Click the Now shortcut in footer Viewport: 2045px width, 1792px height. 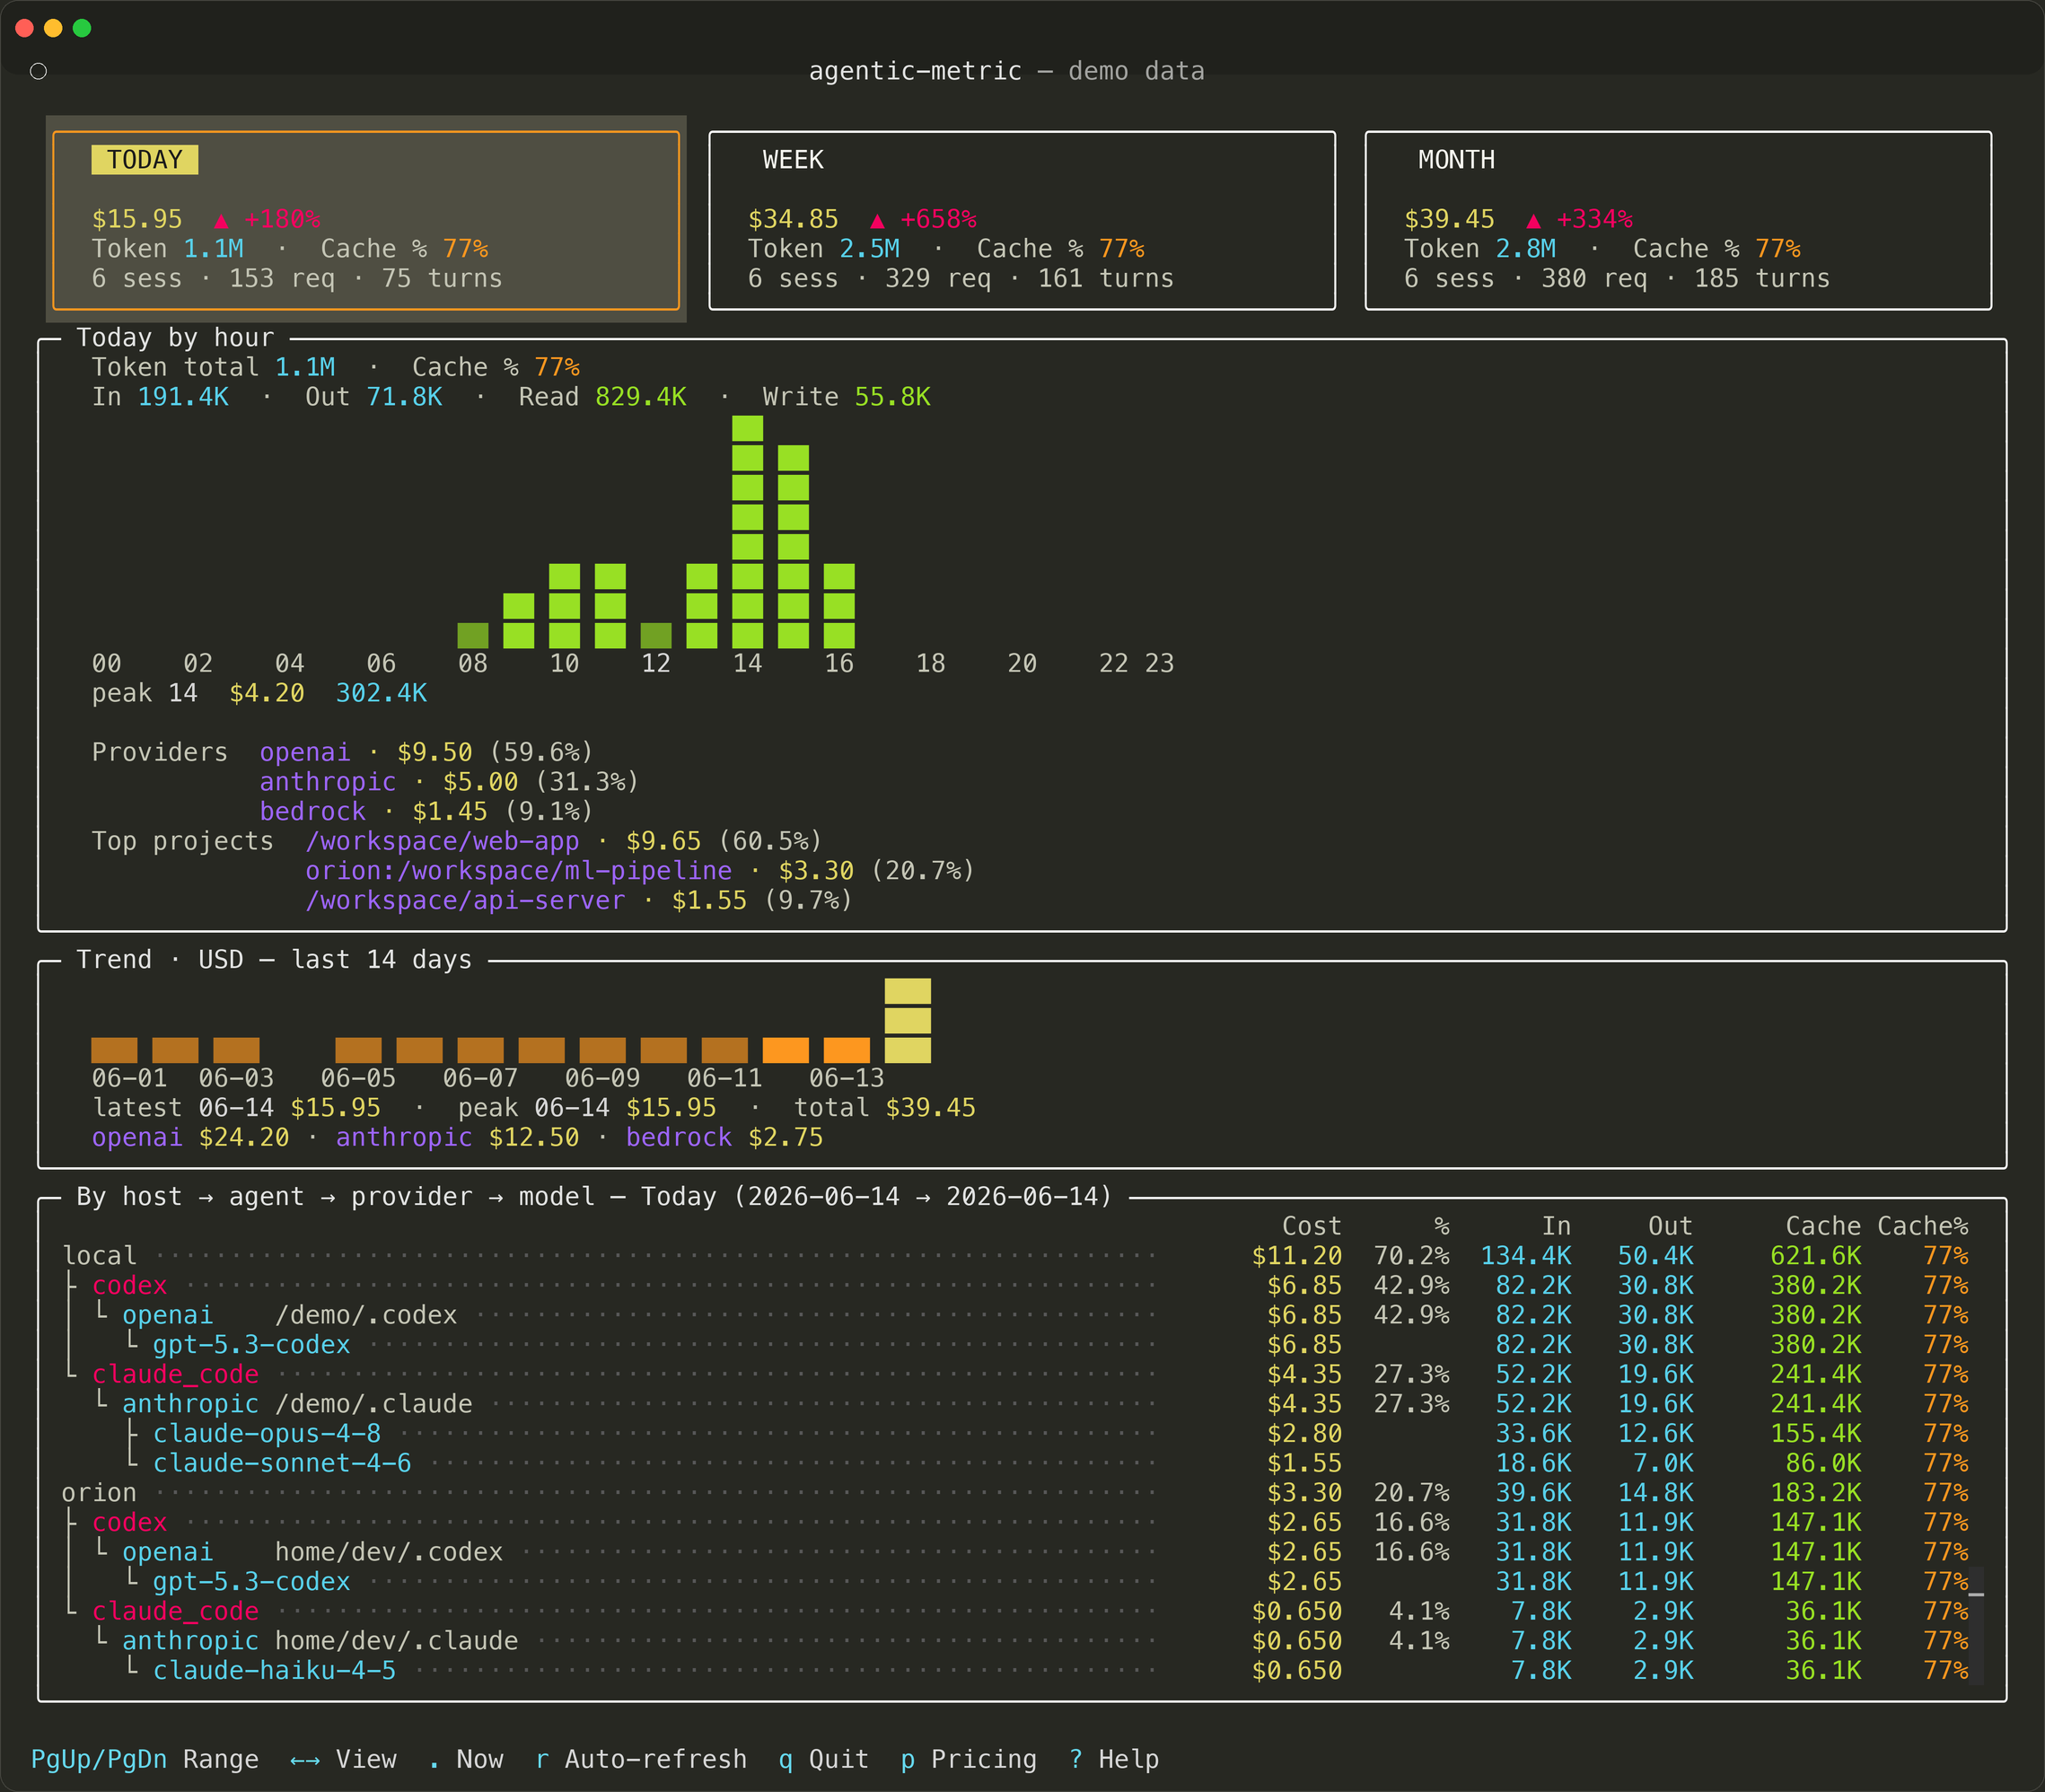click(466, 1759)
